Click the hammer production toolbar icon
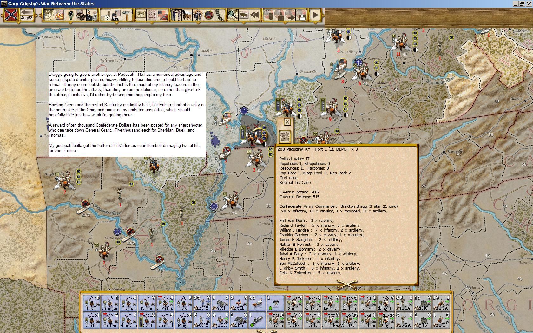Screen dimensions: 533x333 tap(127, 15)
